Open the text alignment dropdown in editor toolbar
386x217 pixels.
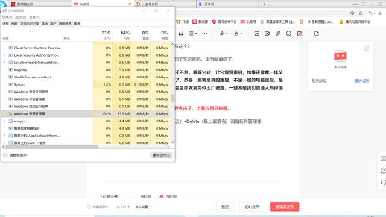coord(193,34)
